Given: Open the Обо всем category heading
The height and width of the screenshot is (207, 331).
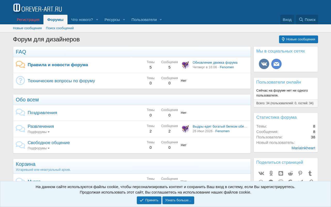Looking at the screenshot, I should click(27, 100).
